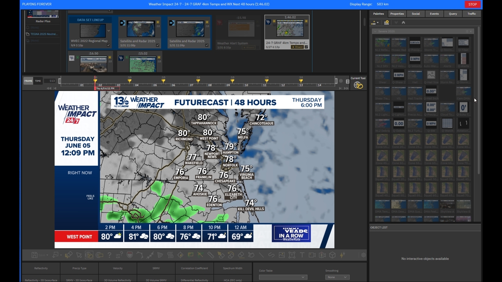Click the Current Tool hand icon
This screenshot has height=282, width=502.
click(x=358, y=85)
